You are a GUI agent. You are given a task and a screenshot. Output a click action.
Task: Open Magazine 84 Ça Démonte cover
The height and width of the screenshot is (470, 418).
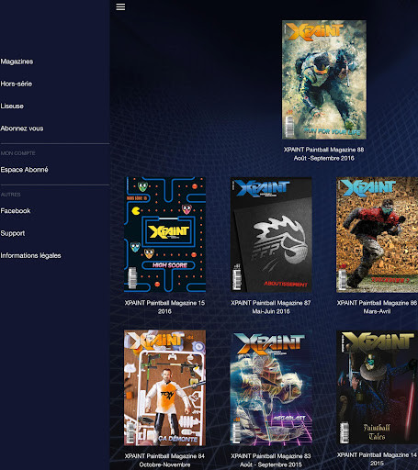[164, 387]
